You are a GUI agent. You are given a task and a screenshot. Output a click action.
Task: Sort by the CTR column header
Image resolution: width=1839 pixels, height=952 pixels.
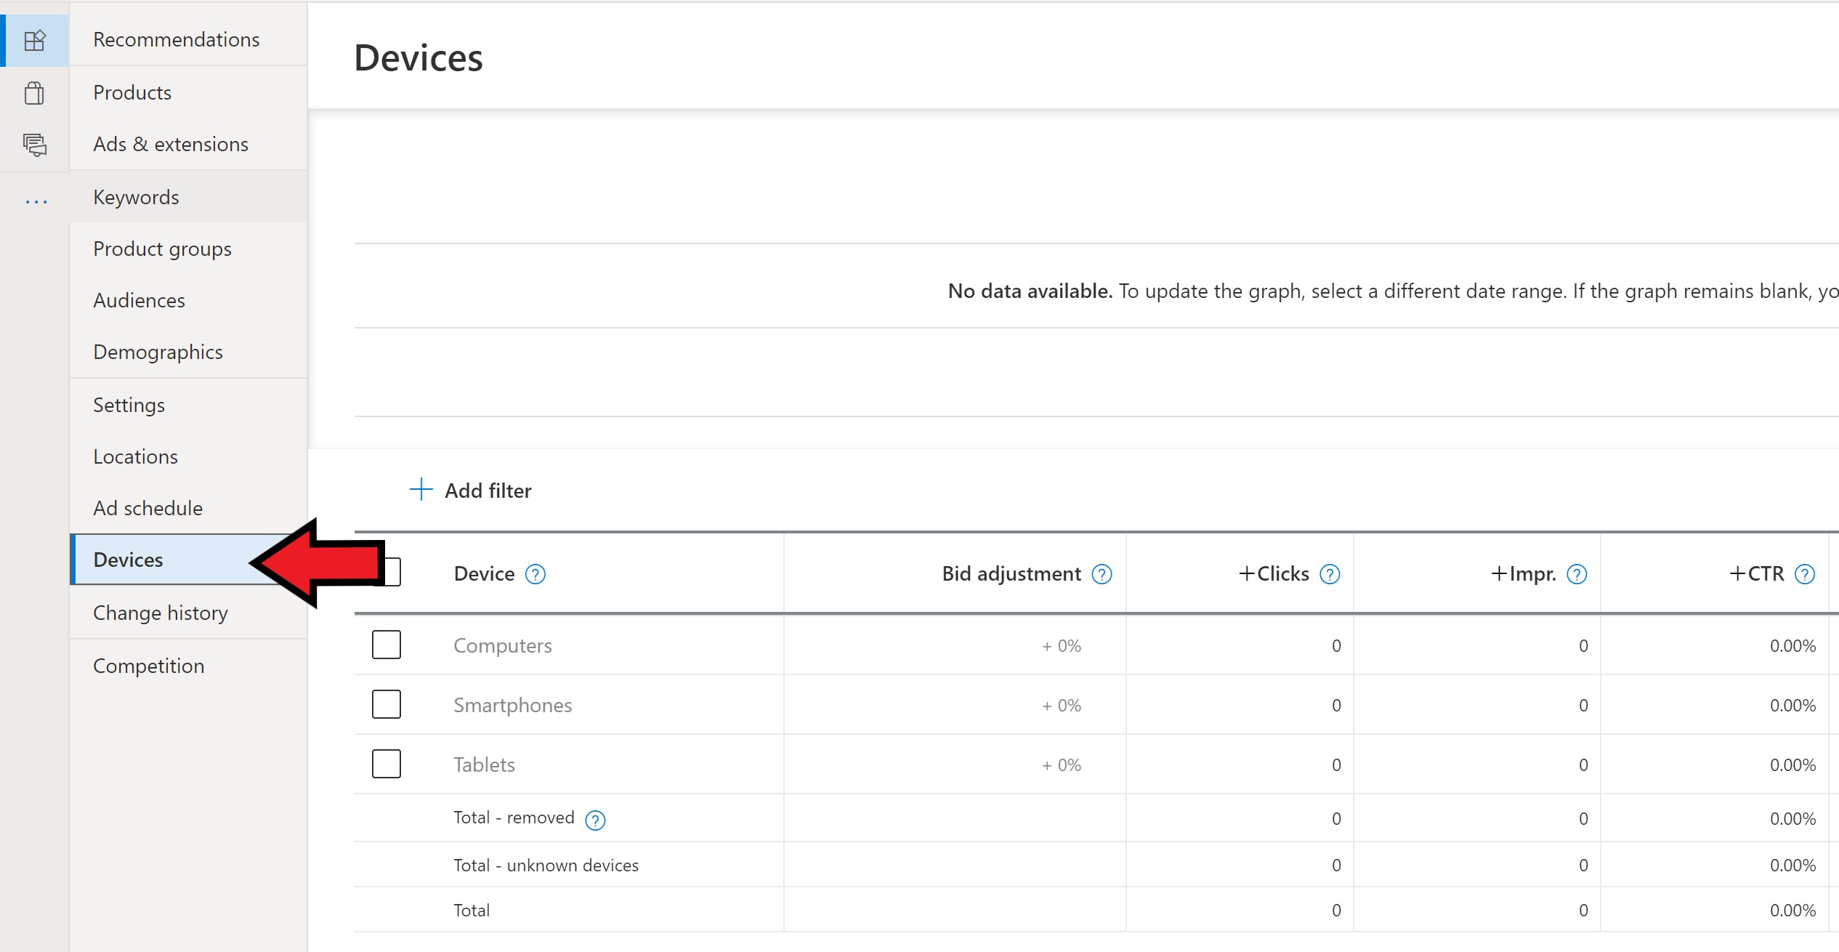[x=1757, y=574]
